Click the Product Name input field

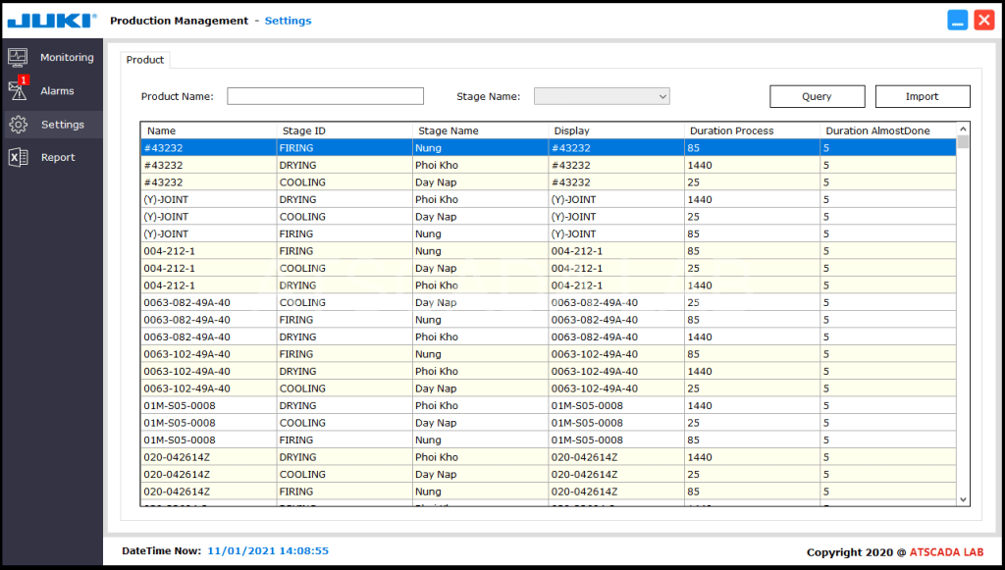(x=325, y=96)
